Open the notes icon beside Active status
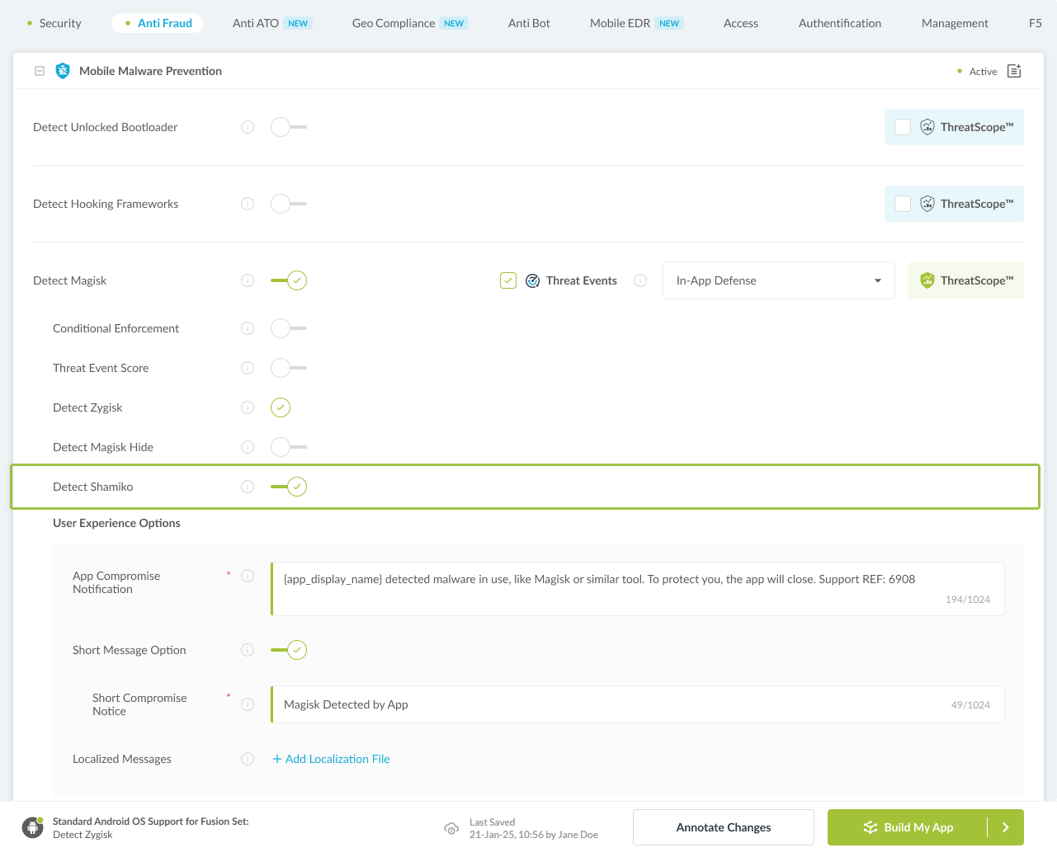The height and width of the screenshot is (857, 1057). click(1014, 71)
